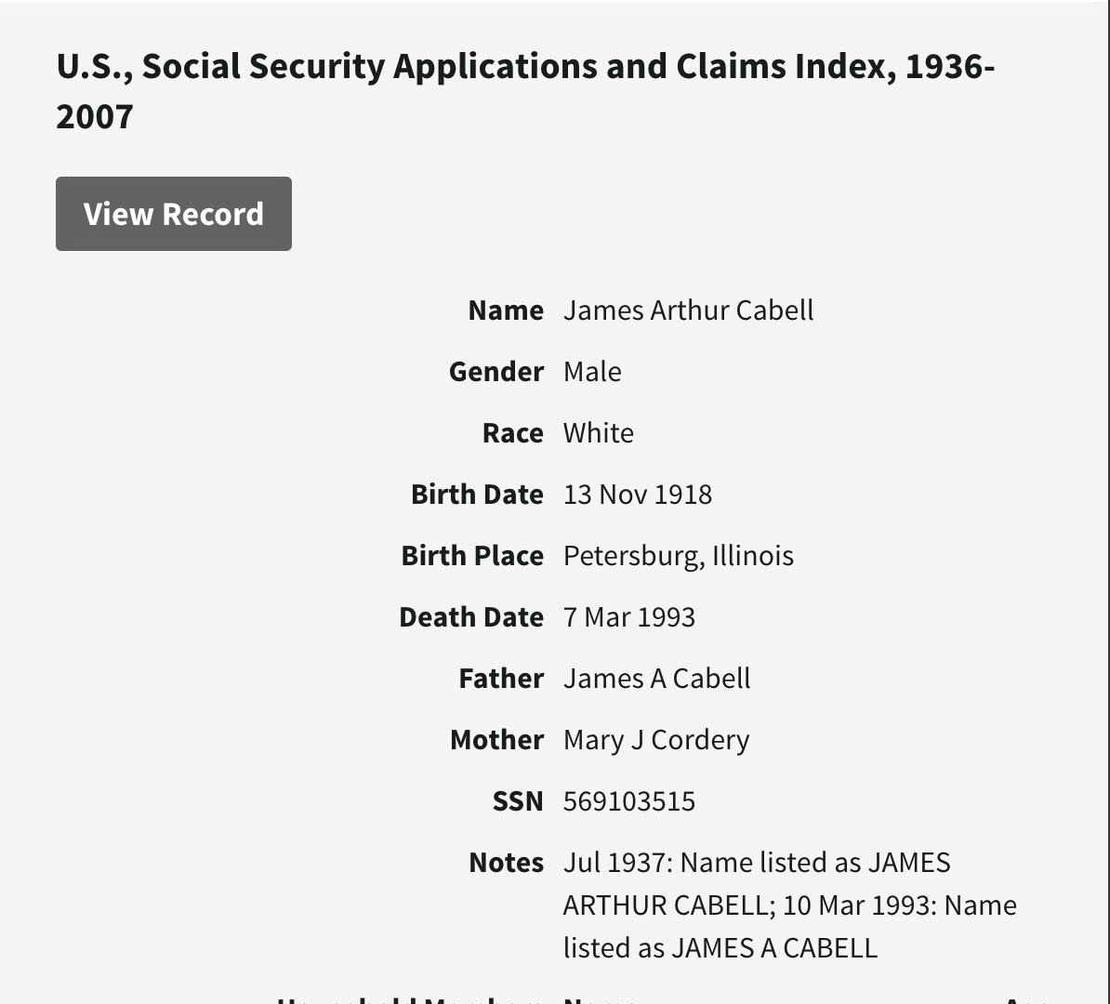The height and width of the screenshot is (1004, 1110).
Task: Click the Death Date label
Action: (471, 617)
